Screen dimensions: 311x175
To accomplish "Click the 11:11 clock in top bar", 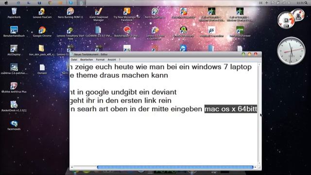I will click(300, 3).
